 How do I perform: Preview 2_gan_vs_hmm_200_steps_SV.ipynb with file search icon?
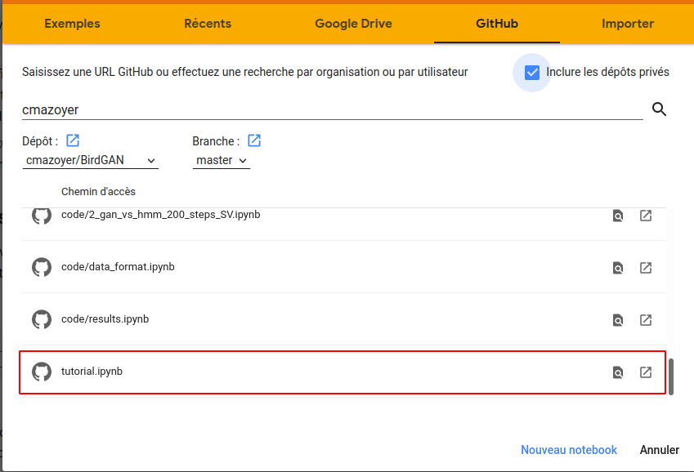click(x=618, y=216)
